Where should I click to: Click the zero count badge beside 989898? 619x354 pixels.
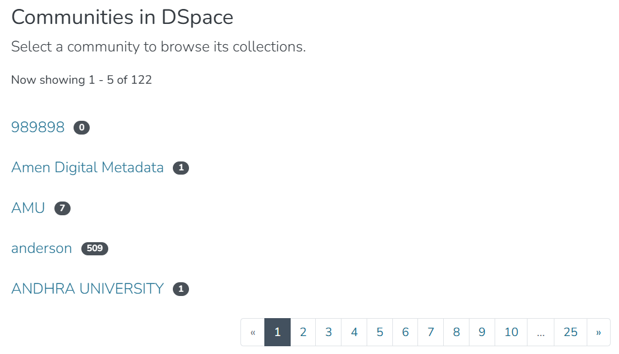coord(81,127)
